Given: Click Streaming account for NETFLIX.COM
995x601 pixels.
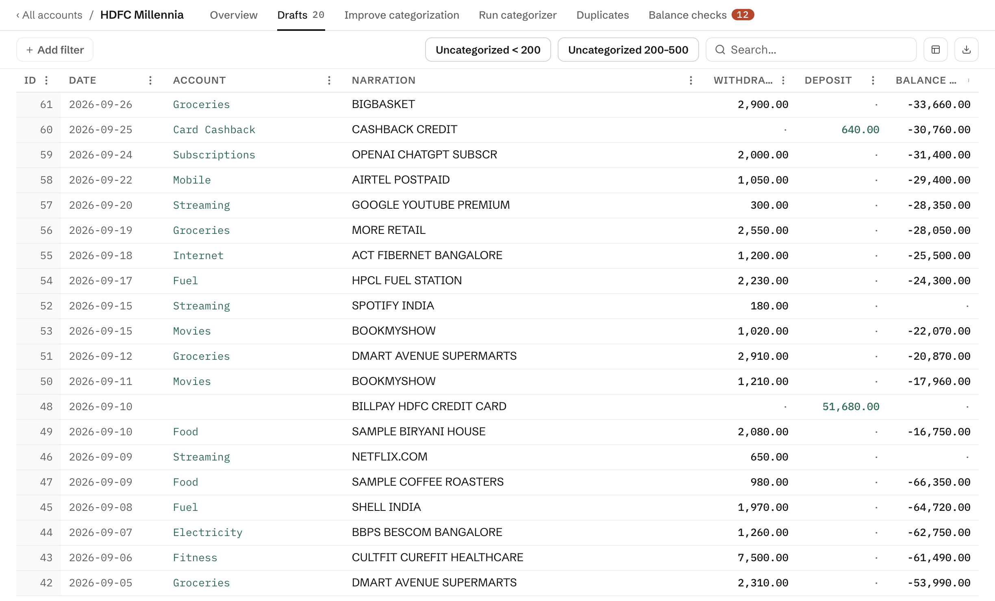Looking at the screenshot, I should (201, 457).
